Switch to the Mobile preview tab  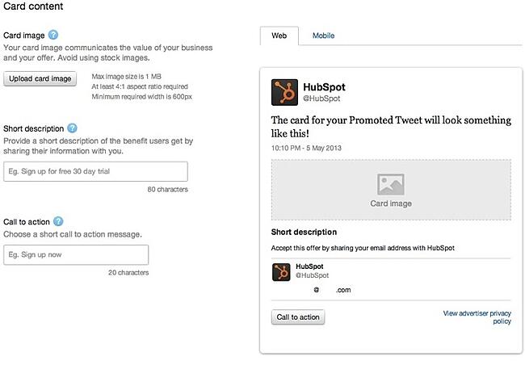tap(323, 36)
